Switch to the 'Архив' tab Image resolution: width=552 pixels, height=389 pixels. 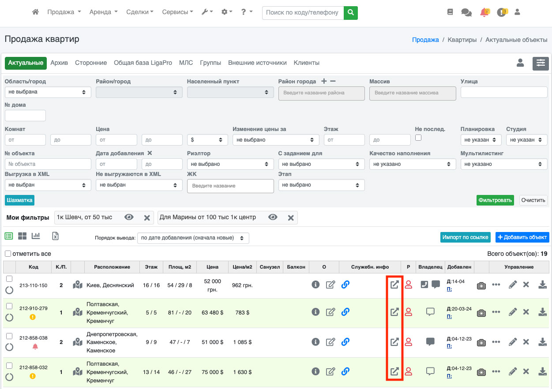point(59,63)
